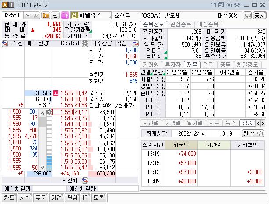This screenshot has height=204, width=269.
Task: Click the orange 'A' icon in the title bar
Action: (5, 5)
